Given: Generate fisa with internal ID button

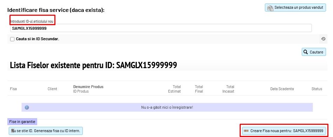Looking at the screenshot, I should pos(46,131).
